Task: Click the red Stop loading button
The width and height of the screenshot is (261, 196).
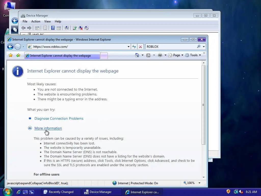Action: click(140, 47)
